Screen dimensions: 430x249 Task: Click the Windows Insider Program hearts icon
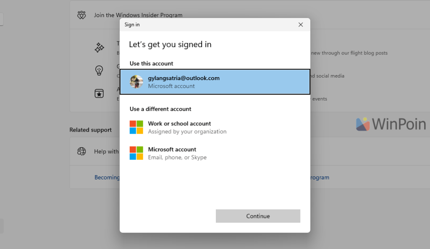pyautogui.click(x=81, y=15)
